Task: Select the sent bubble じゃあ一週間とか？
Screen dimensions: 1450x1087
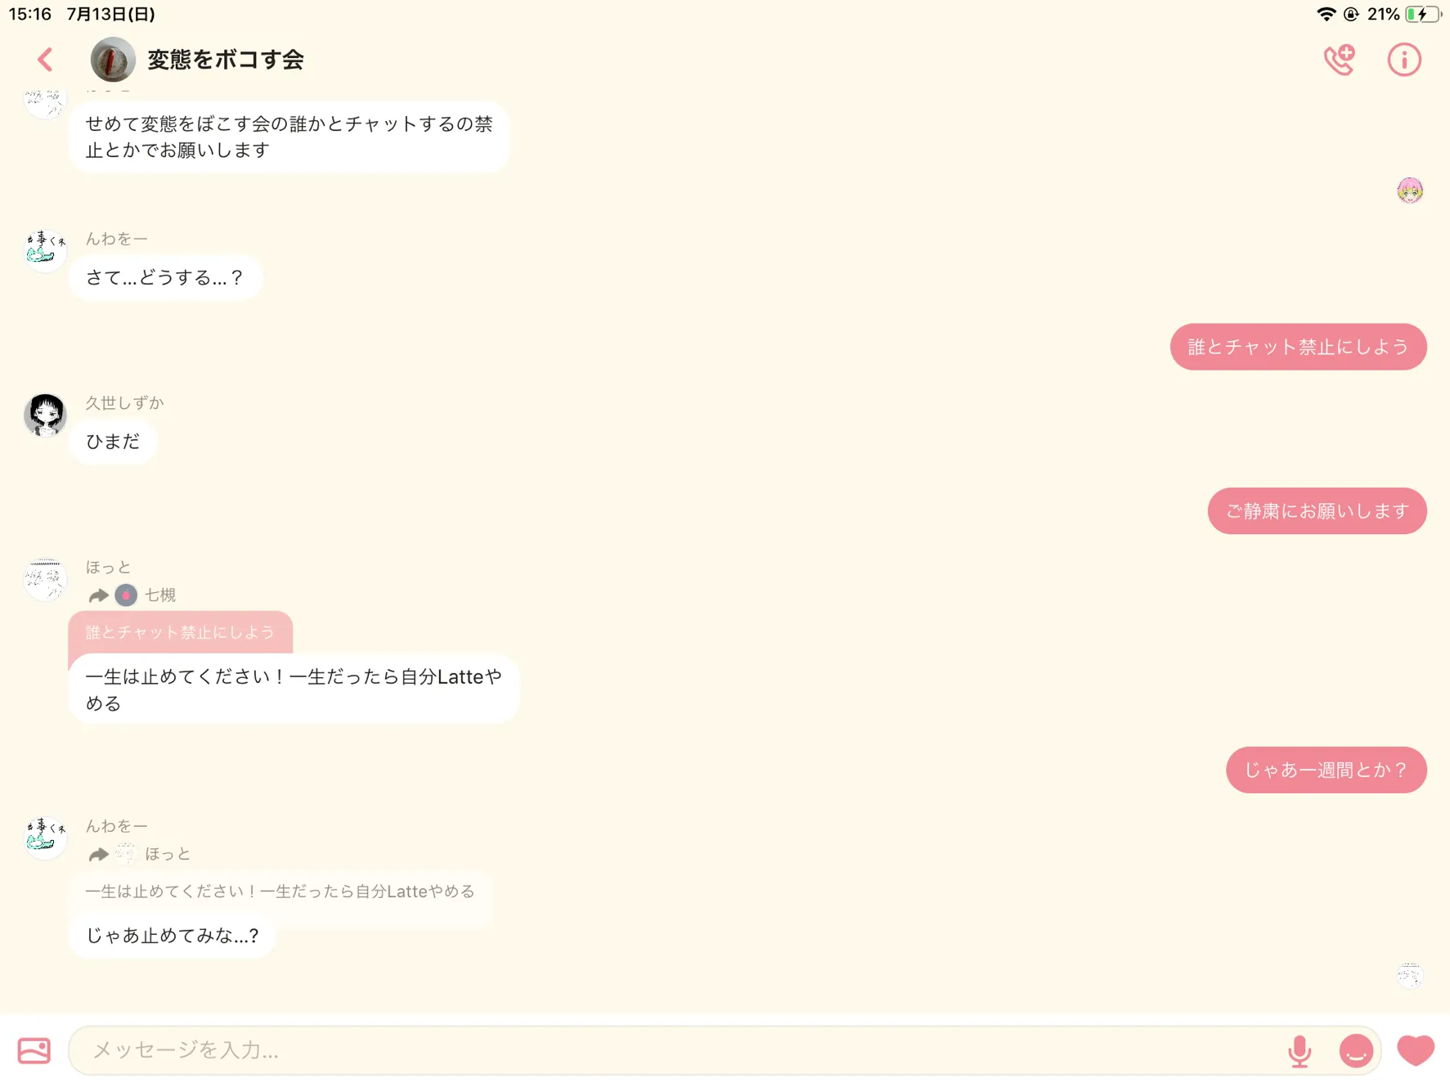Action: [1326, 770]
